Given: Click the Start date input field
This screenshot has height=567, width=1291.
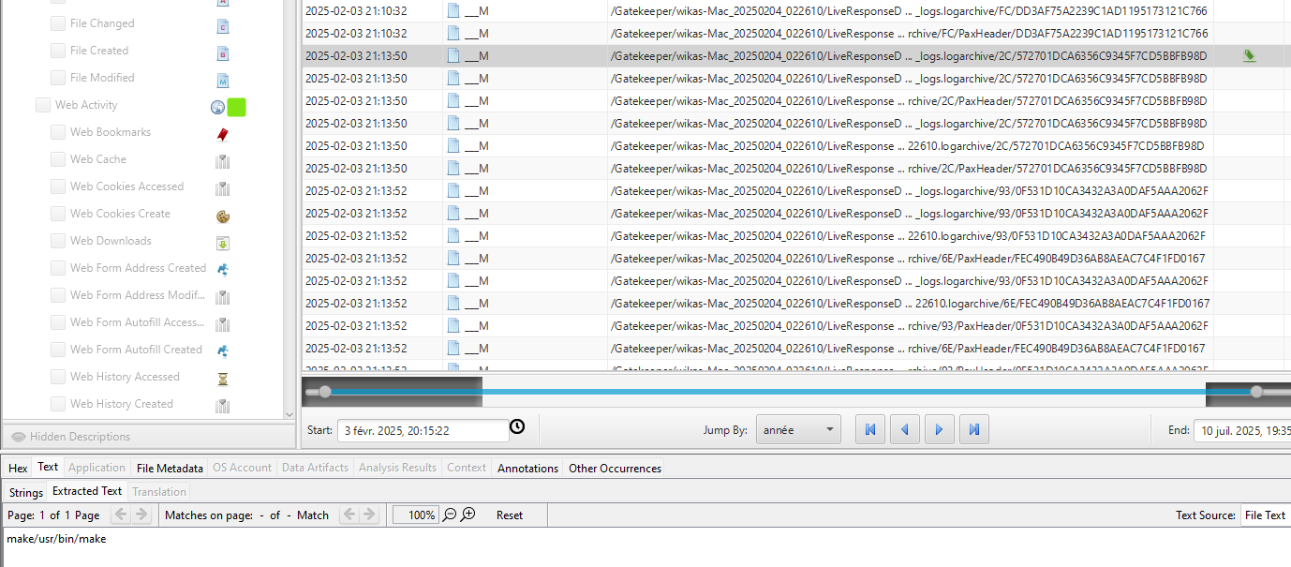Looking at the screenshot, I should pyautogui.click(x=422, y=430).
